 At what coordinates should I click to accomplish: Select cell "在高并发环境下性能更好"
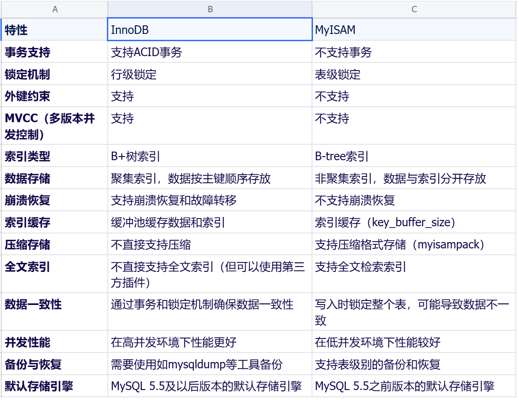coord(210,342)
